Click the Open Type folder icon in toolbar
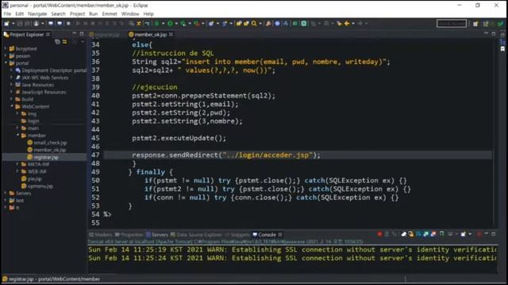 point(239,23)
